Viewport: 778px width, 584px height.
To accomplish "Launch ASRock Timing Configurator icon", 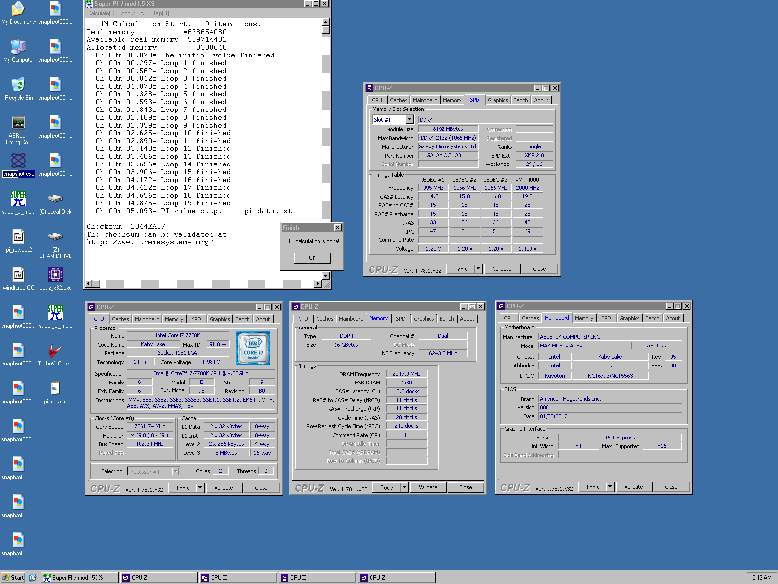I will 18,130.
